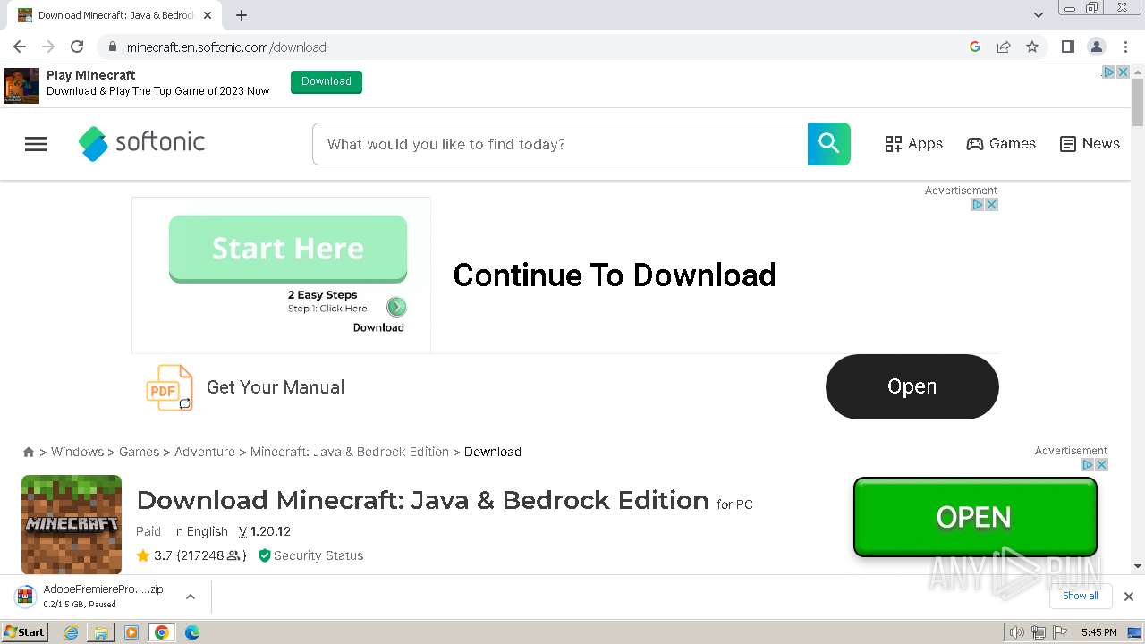Open the Softonic hamburger menu
1145x644 pixels.
click(x=36, y=144)
